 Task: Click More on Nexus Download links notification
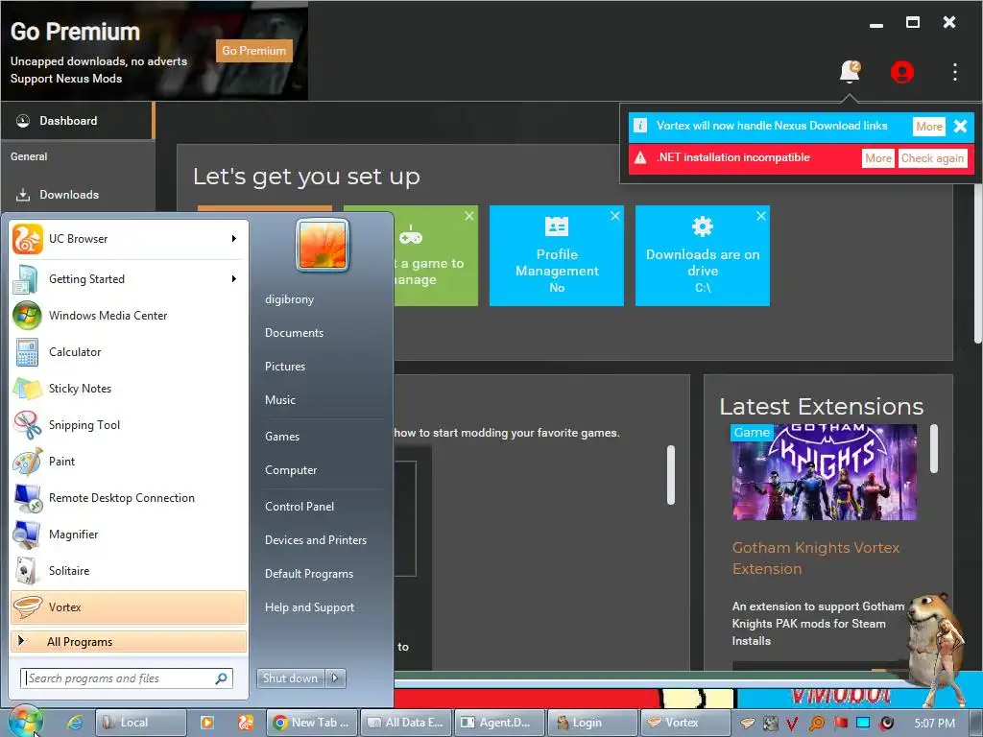928,126
